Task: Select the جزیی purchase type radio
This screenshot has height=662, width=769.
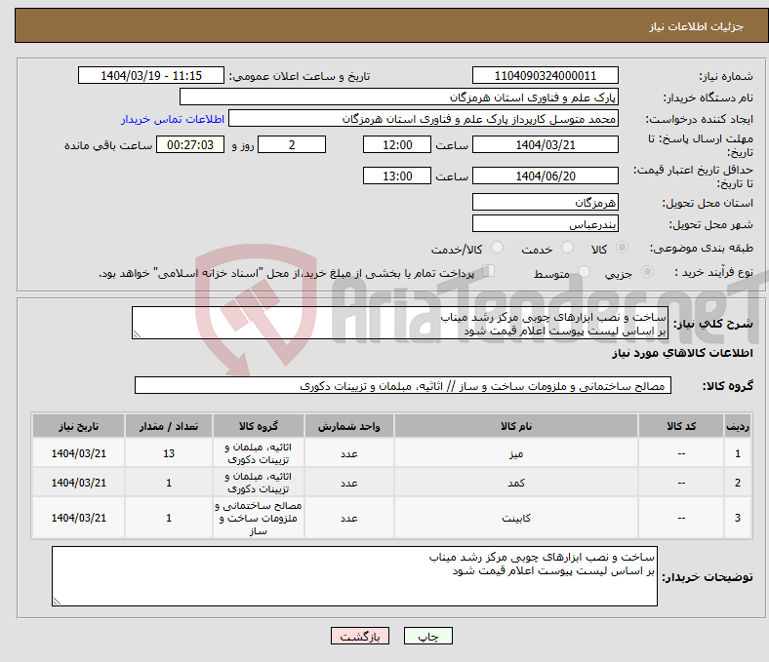Action: tap(647, 271)
